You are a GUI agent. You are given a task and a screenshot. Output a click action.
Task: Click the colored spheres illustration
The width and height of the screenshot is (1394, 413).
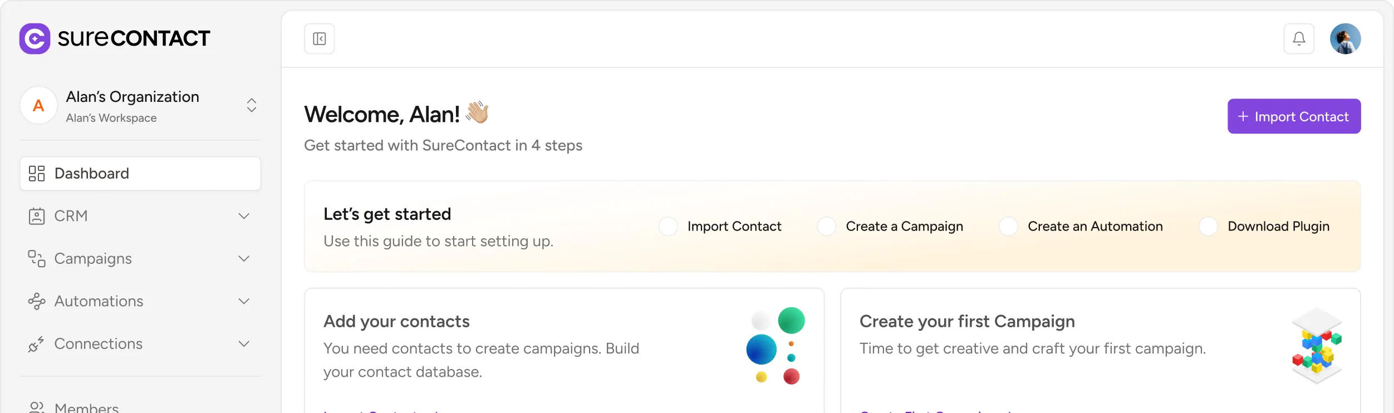coord(775,346)
